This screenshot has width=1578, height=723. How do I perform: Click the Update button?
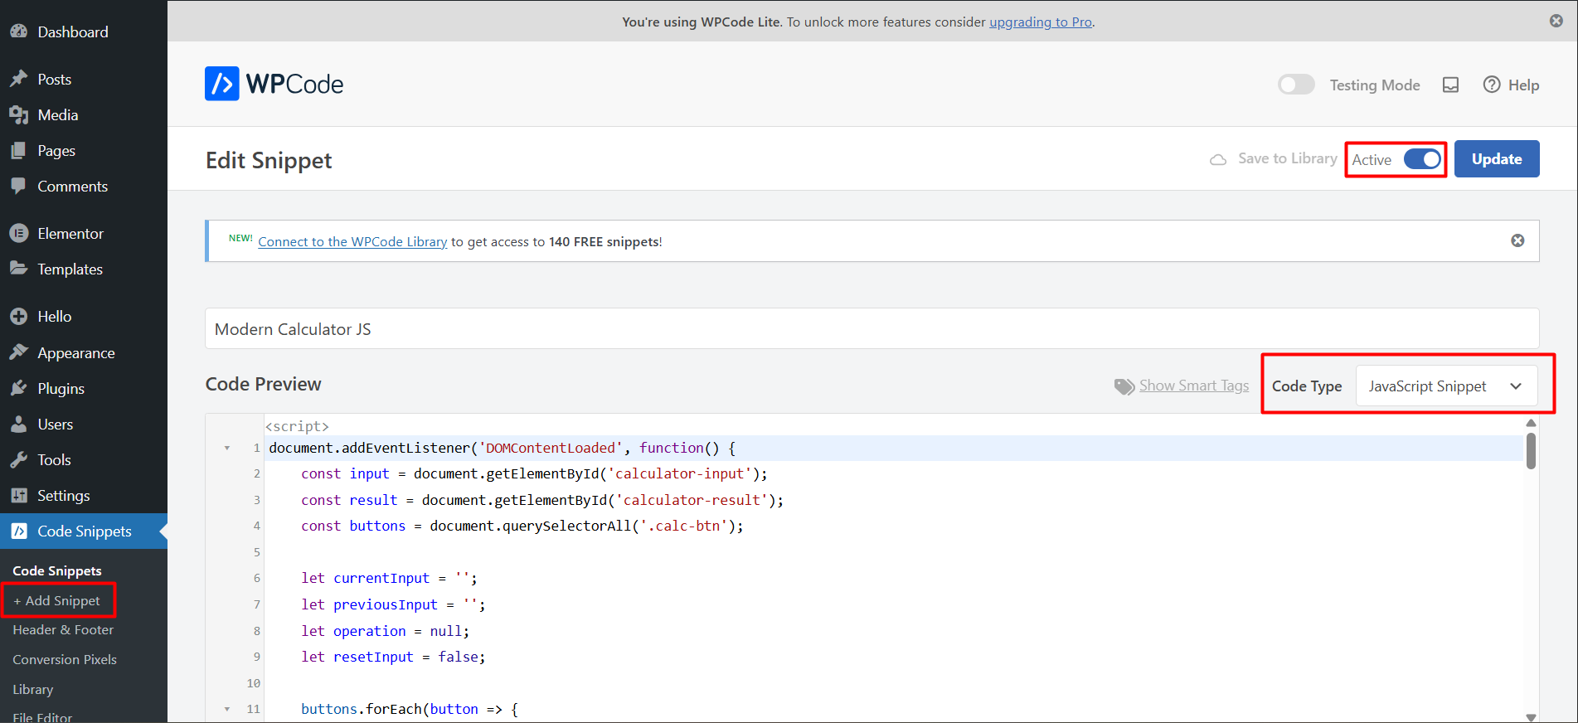[1497, 158]
